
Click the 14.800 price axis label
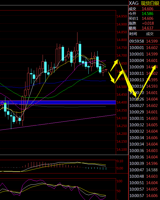click(122, 40)
